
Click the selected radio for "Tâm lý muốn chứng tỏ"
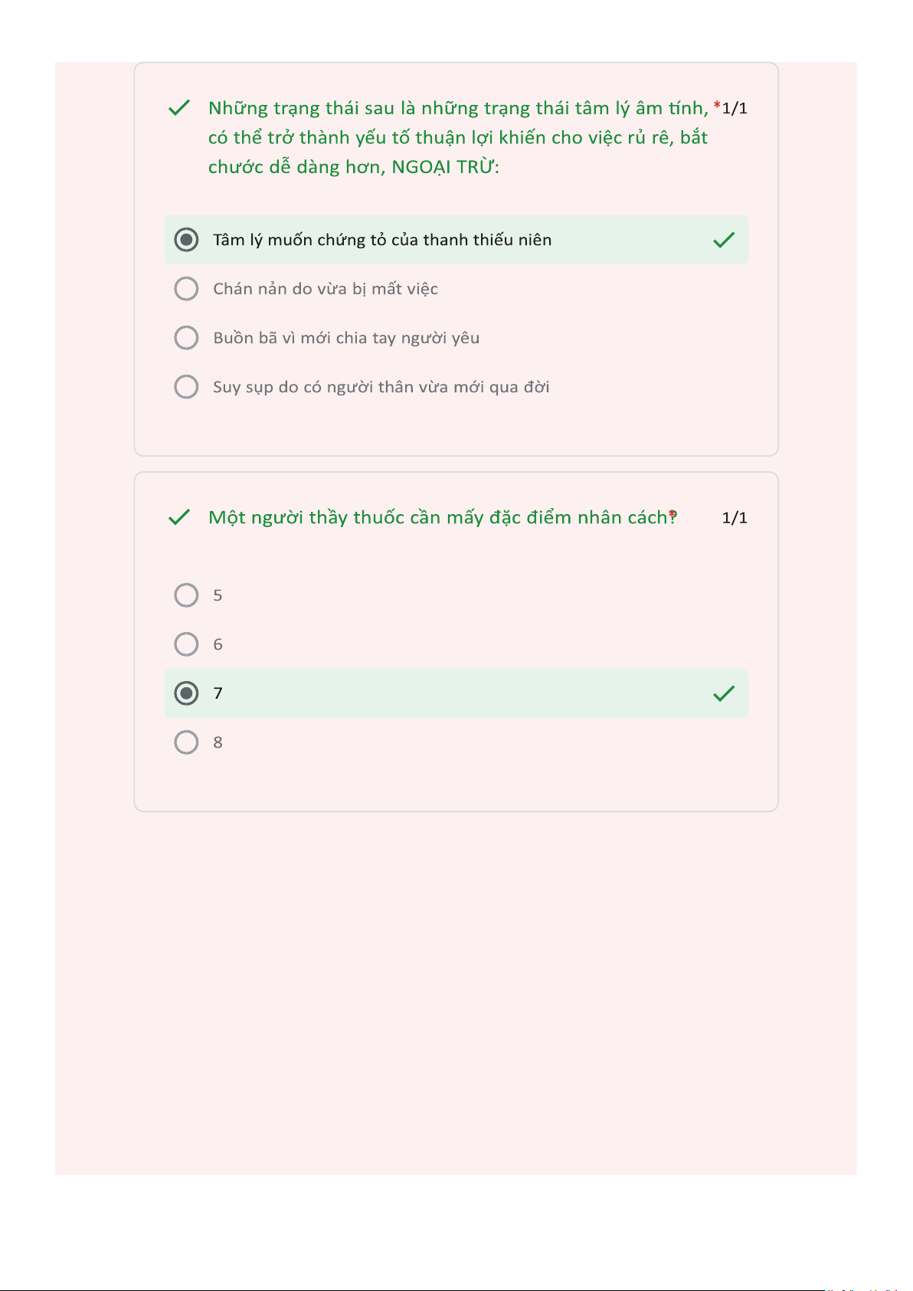[186, 240]
